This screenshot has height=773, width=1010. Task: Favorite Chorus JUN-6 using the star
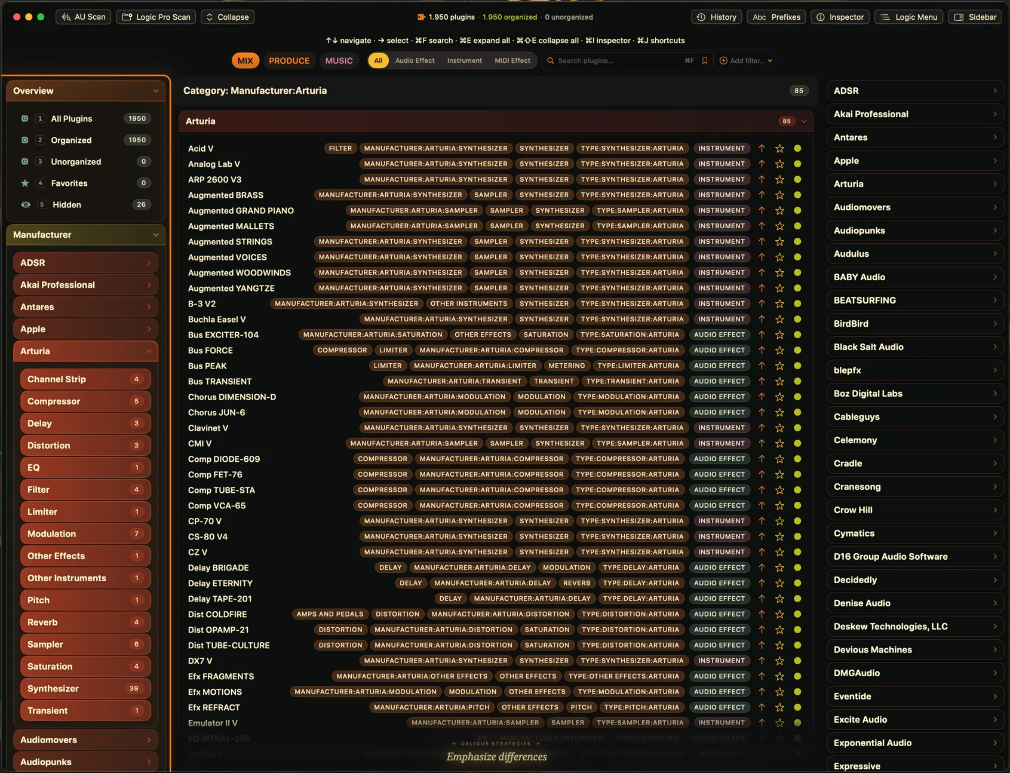click(779, 413)
